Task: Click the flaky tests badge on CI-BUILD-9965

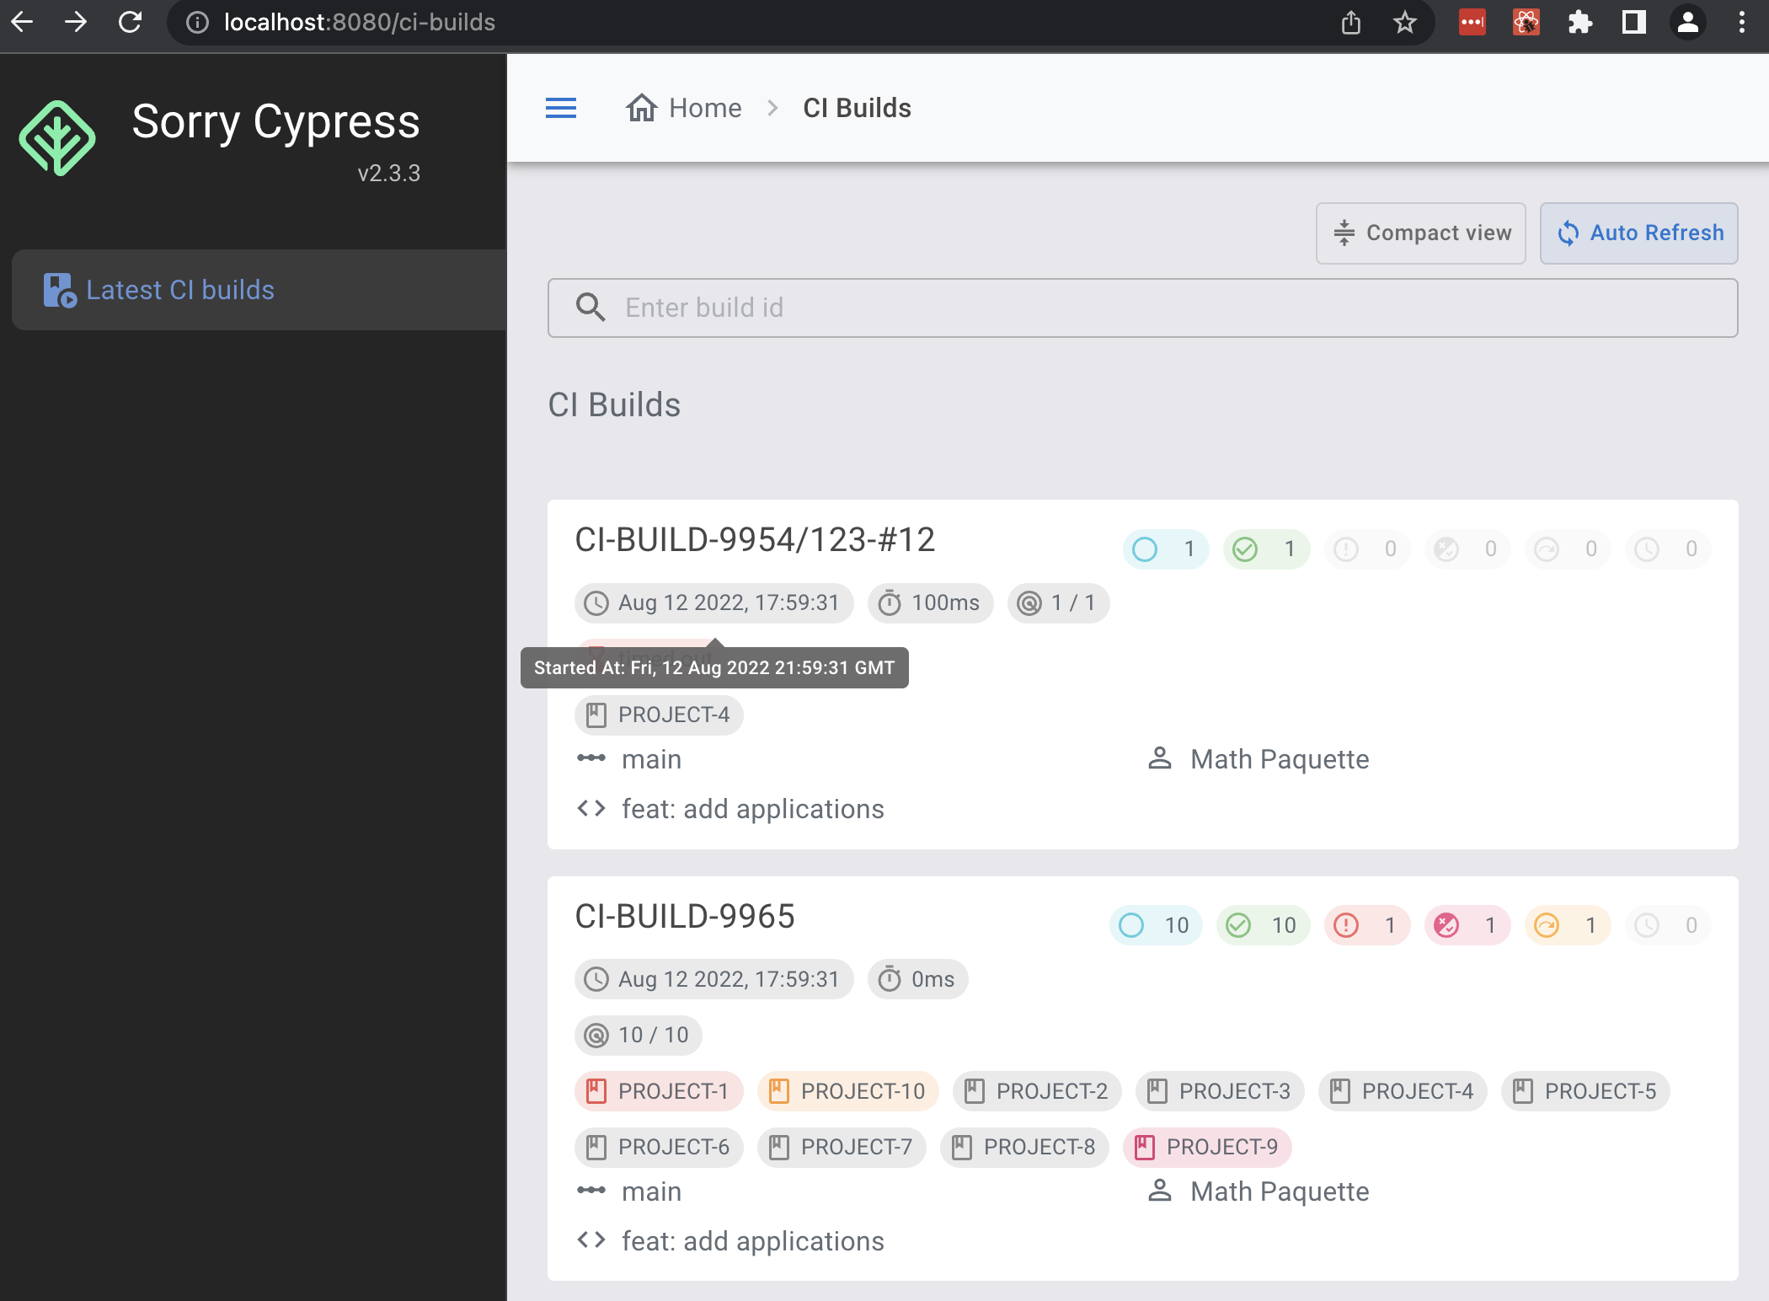Action: click(x=1466, y=925)
